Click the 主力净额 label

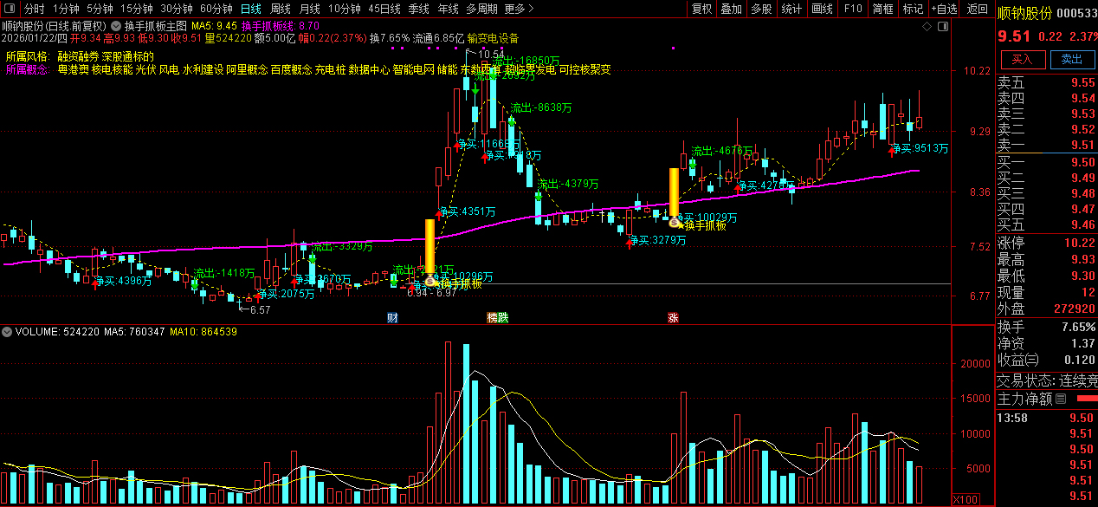[x=1025, y=399]
